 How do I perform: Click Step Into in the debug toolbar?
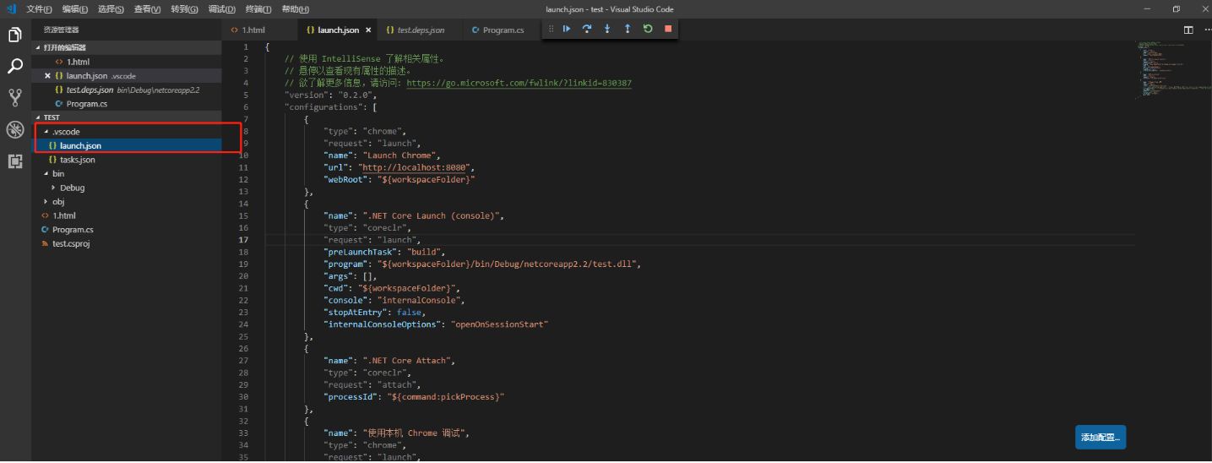point(607,29)
